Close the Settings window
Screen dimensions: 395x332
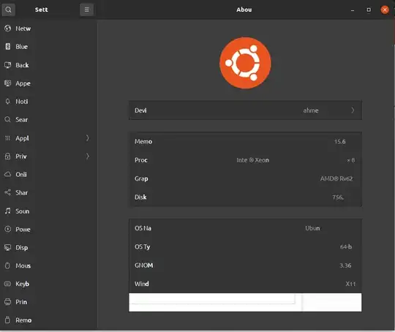click(x=385, y=10)
